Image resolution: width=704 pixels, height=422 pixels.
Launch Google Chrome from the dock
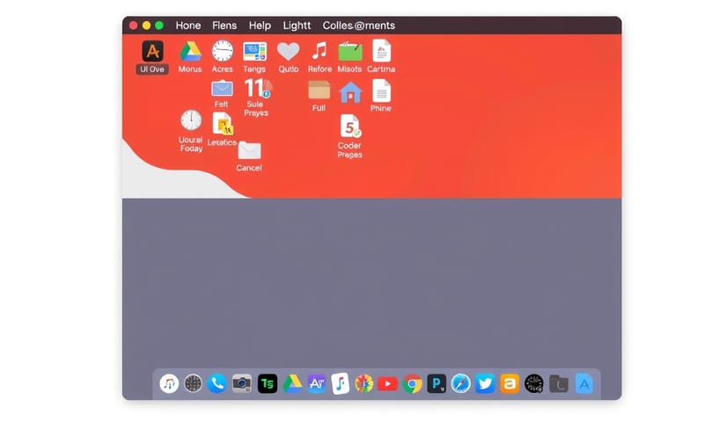pyautogui.click(x=413, y=383)
